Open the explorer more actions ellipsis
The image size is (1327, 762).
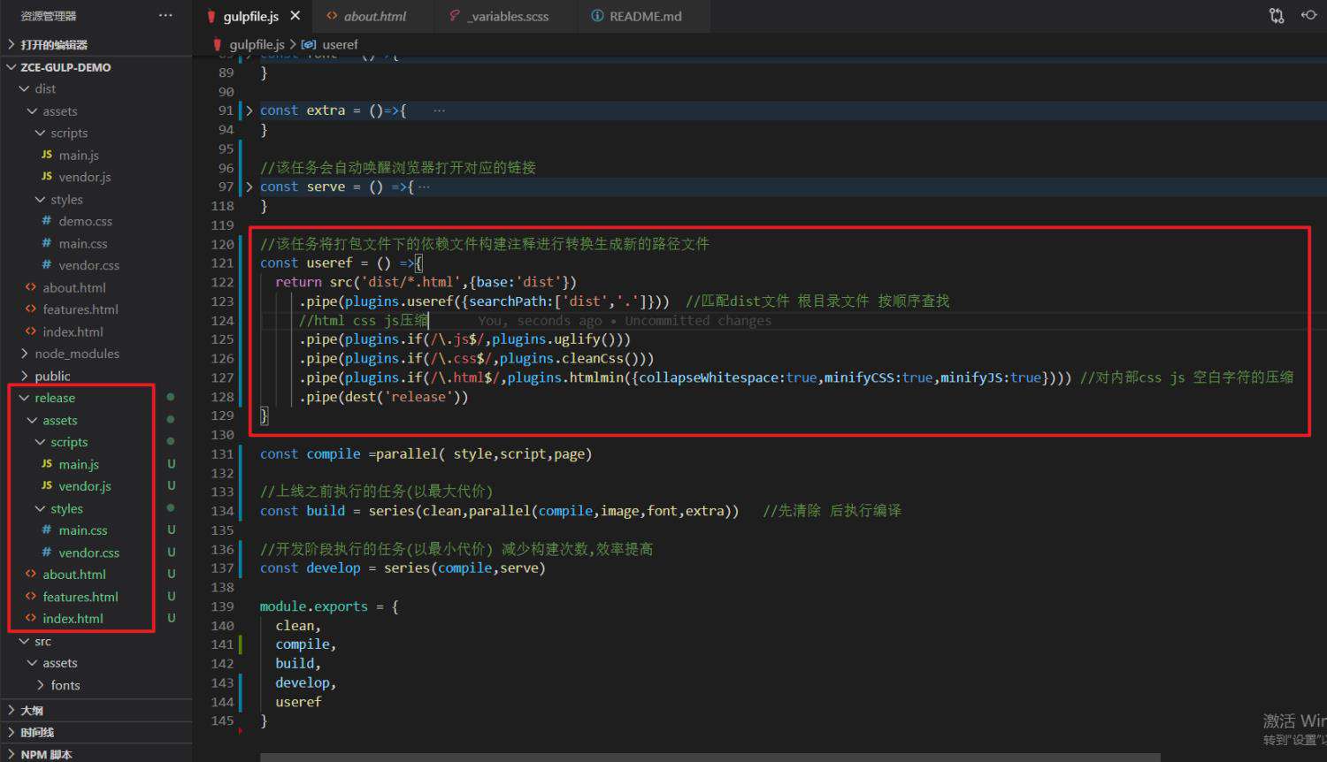coord(165,15)
